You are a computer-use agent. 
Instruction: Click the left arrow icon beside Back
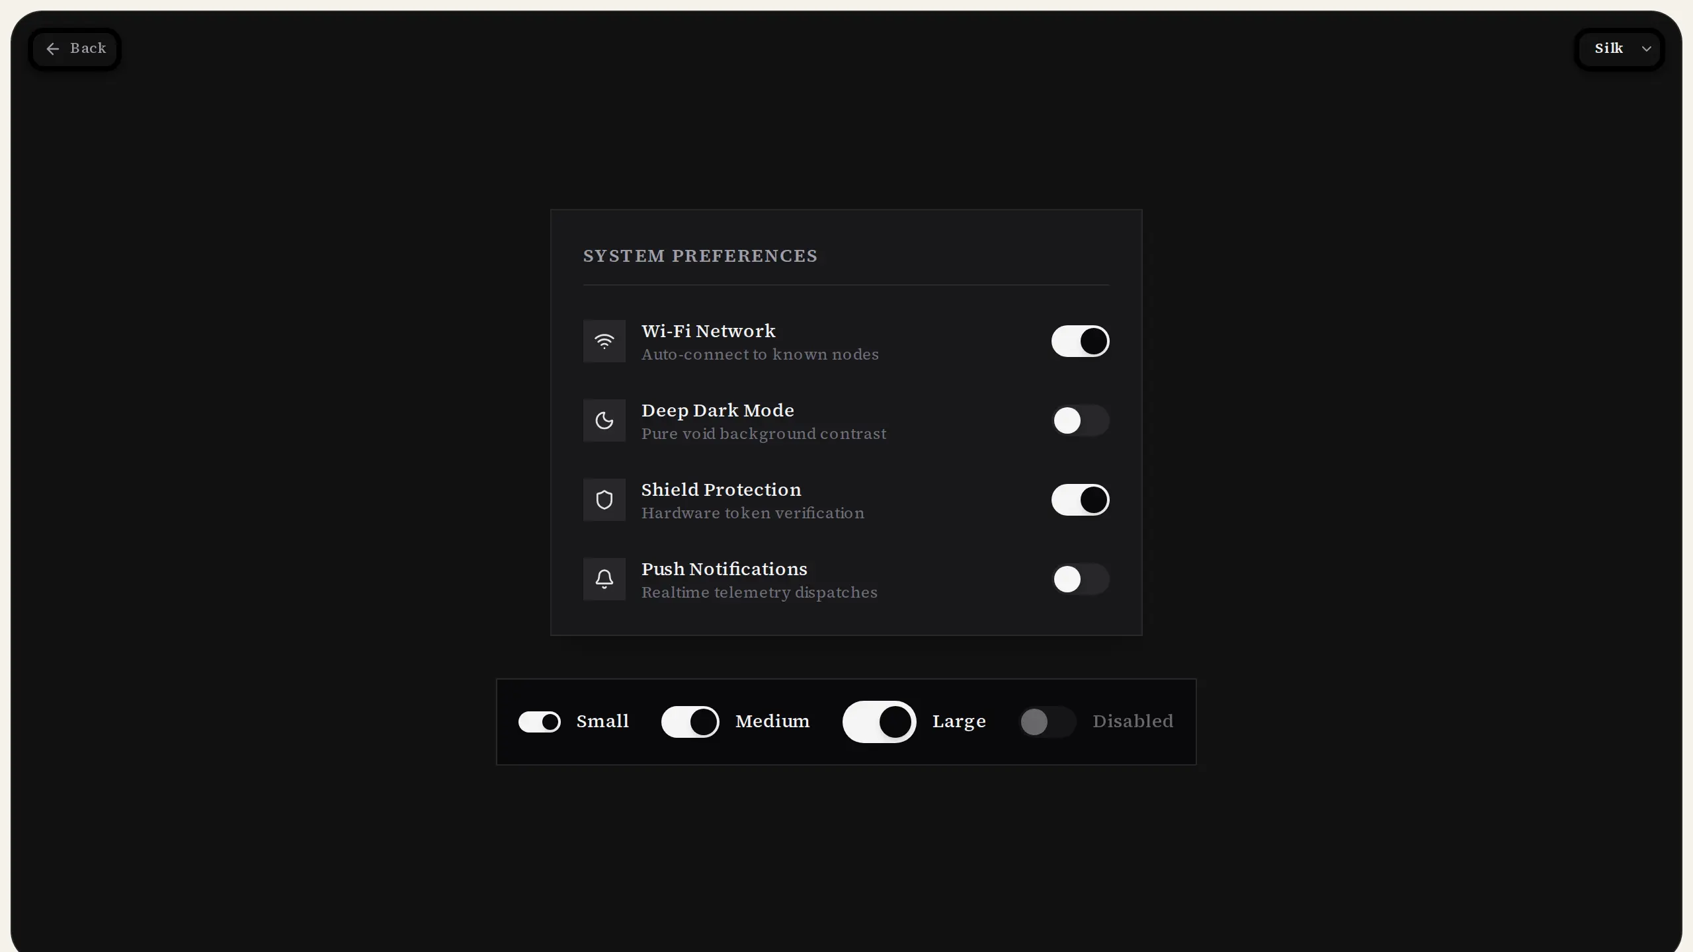[53, 49]
